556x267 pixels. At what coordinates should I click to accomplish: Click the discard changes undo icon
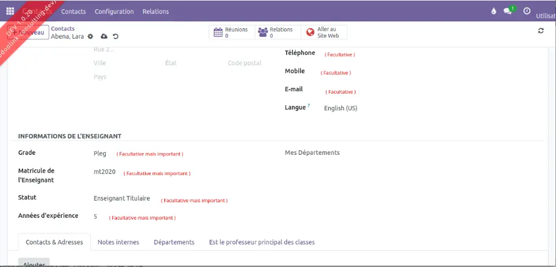coord(116,36)
